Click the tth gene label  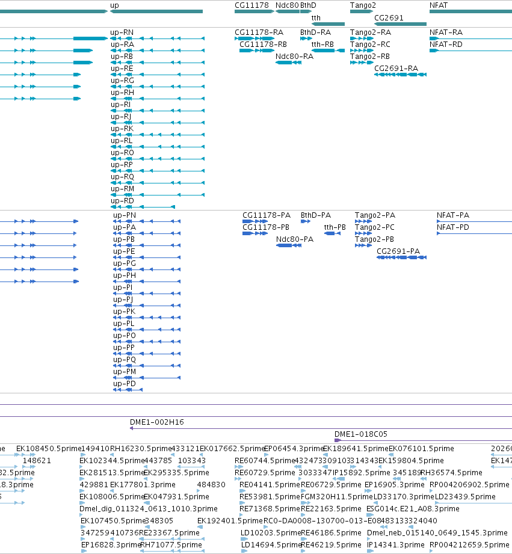click(316, 18)
